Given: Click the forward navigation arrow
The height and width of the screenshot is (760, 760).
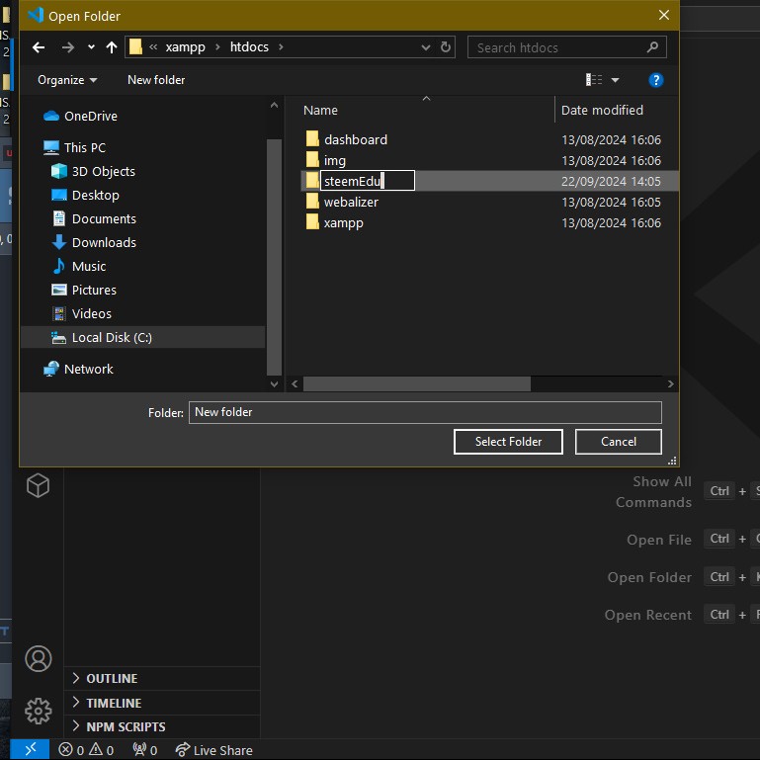Looking at the screenshot, I should pos(68,47).
